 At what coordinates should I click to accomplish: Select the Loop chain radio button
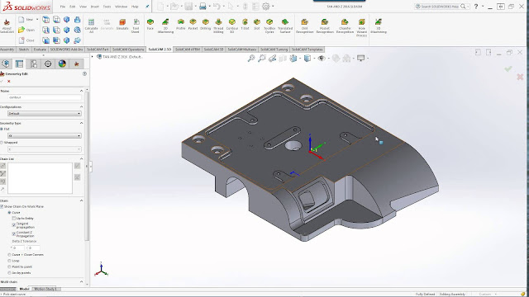coord(9,261)
